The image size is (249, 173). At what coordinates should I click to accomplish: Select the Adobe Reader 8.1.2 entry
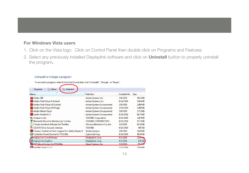[42, 114]
